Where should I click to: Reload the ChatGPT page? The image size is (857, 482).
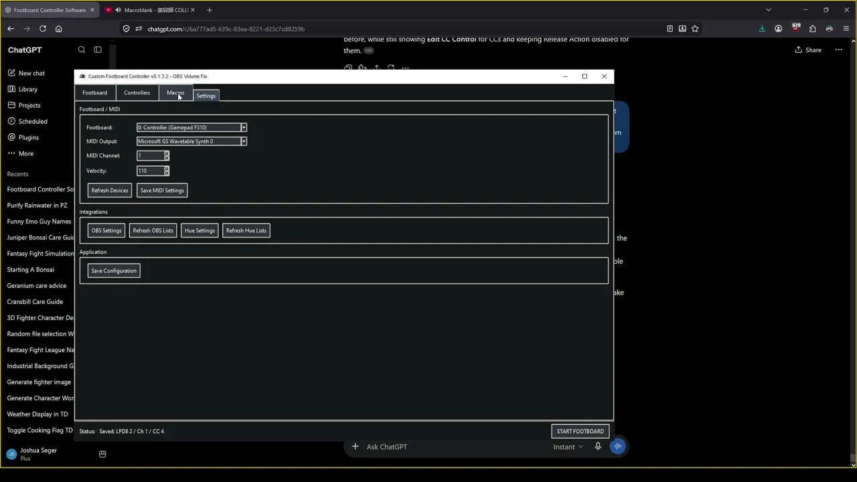(43, 29)
